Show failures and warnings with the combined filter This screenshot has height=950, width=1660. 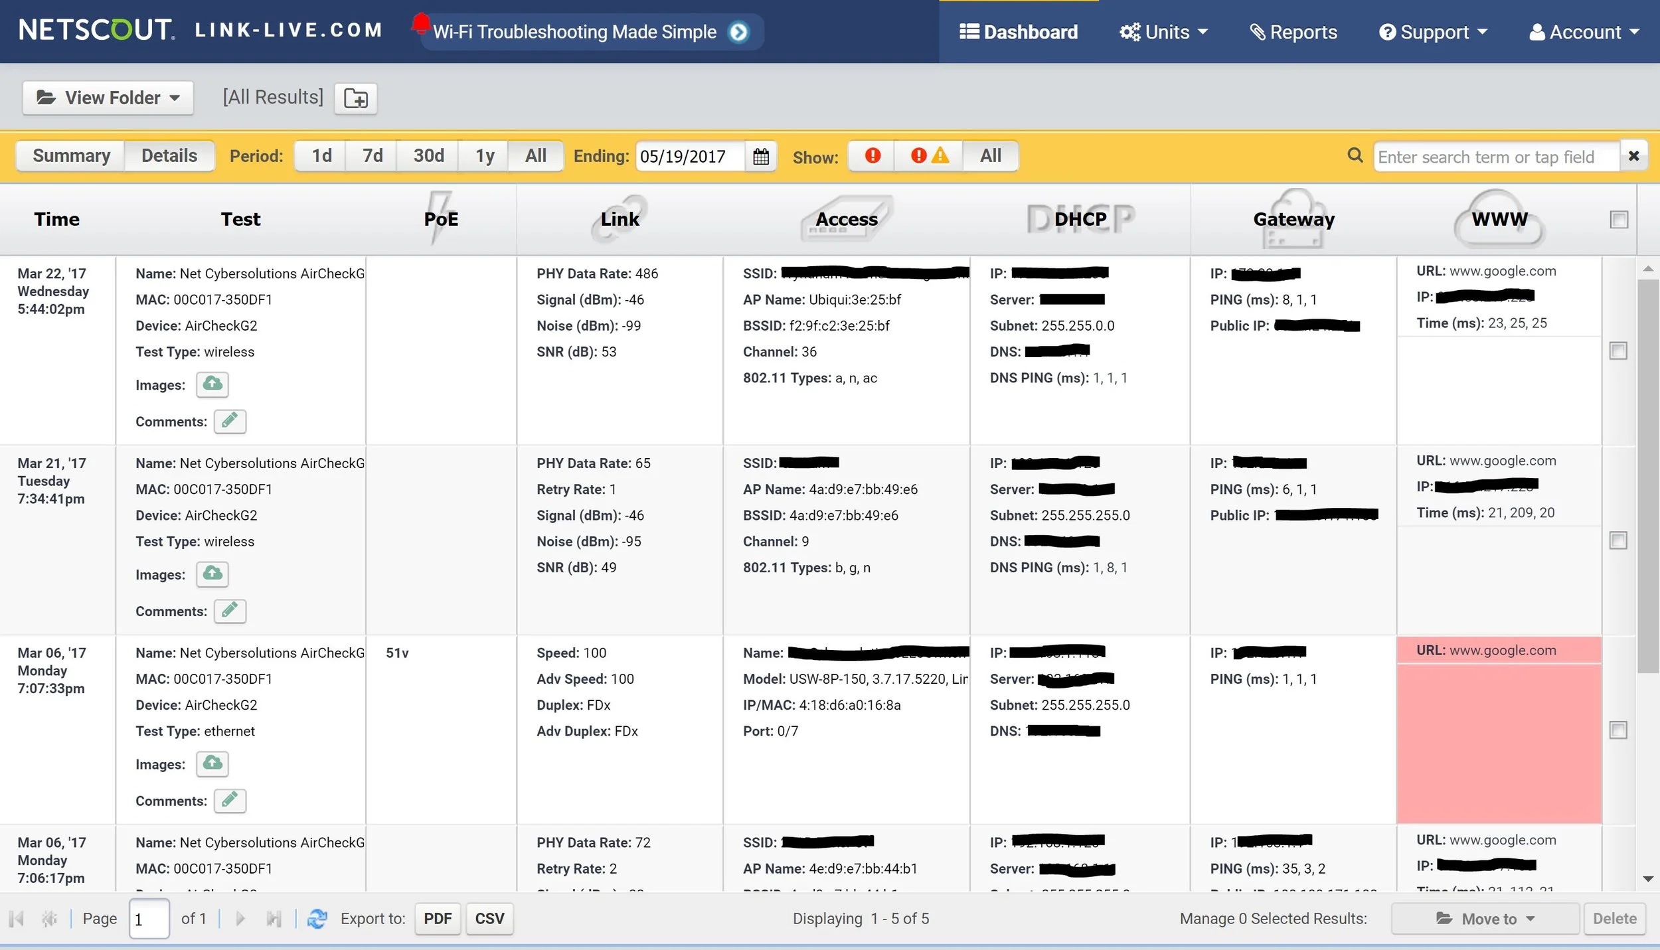coord(928,156)
